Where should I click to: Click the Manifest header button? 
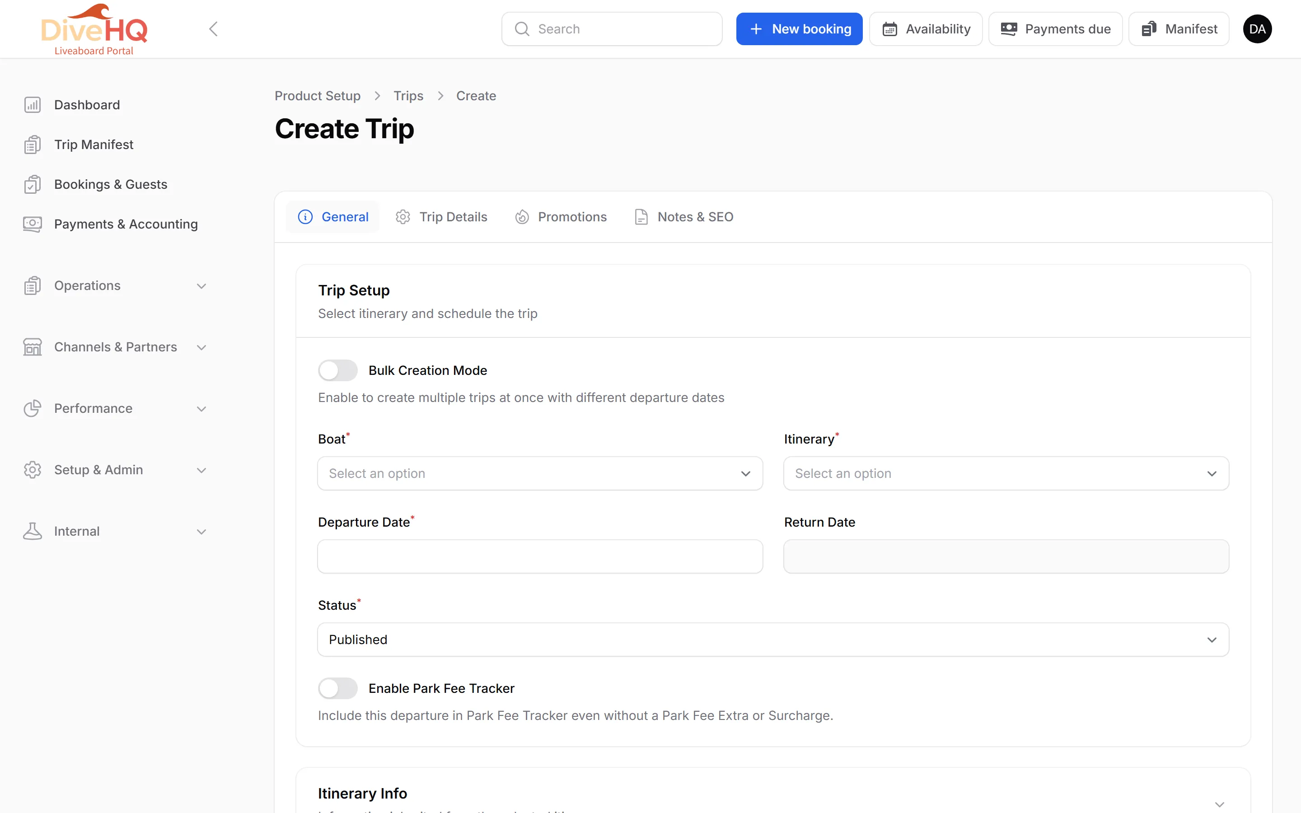click(1179, 29)
